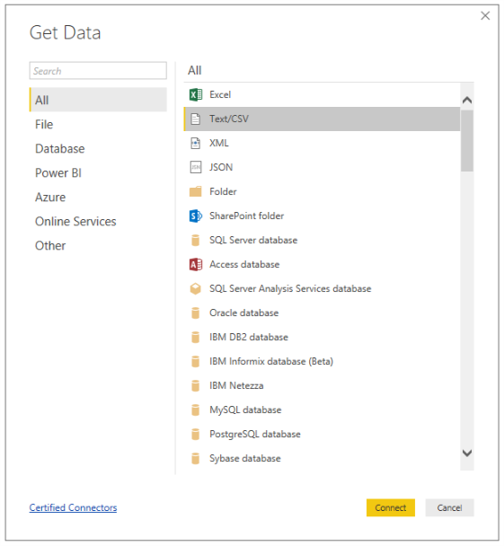Select IBM Netezza label
Viewport: 504px width, 546px height.
[236, 386]
